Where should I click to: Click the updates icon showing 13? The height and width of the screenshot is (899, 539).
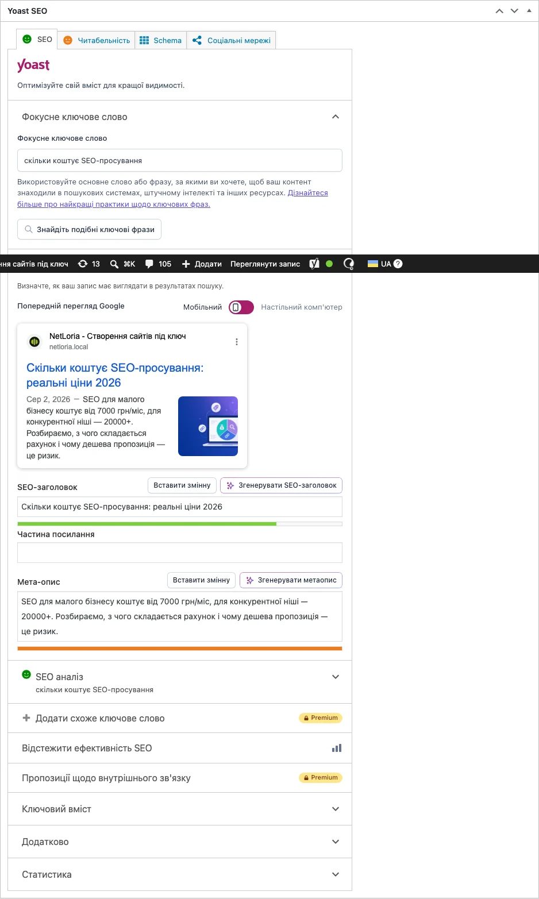[x=83, y=264]
